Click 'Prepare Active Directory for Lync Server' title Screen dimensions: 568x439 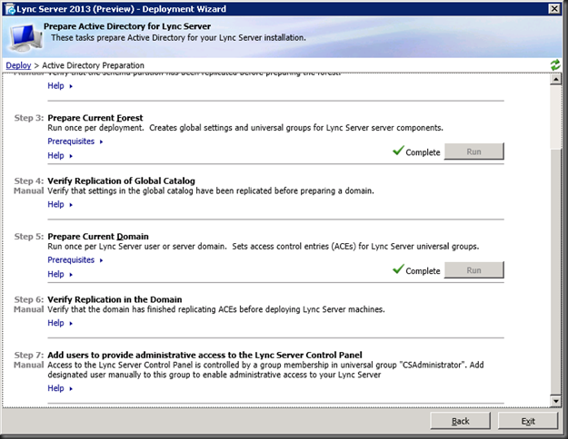(x=127, y=26)
